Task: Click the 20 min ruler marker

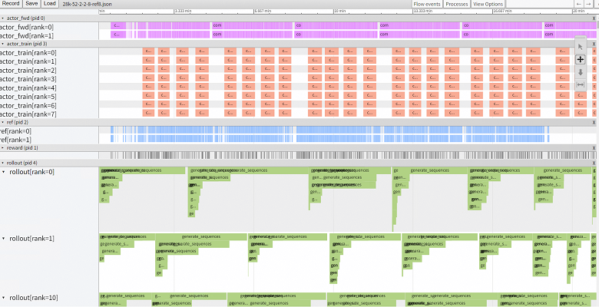Action: (x=578, y=11)
